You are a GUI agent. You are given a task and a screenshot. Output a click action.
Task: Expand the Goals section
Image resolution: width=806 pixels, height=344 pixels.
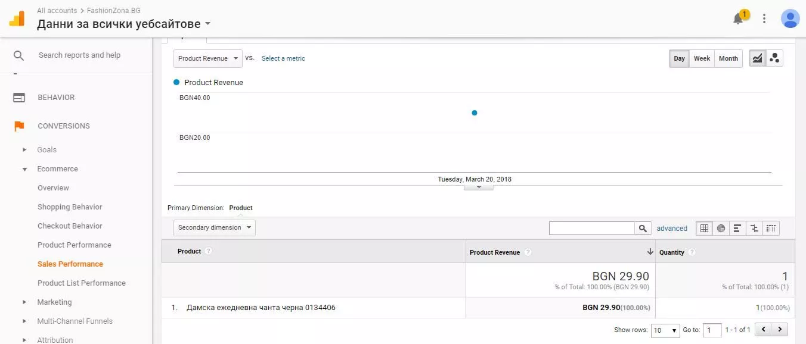pyautogui.click(x=24, y=150)
